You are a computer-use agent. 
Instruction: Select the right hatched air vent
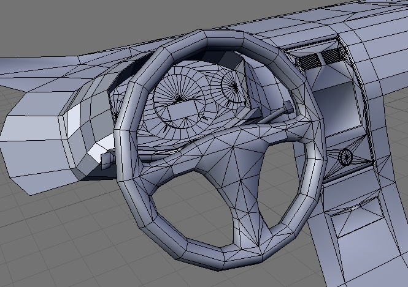tap(331, 55)
